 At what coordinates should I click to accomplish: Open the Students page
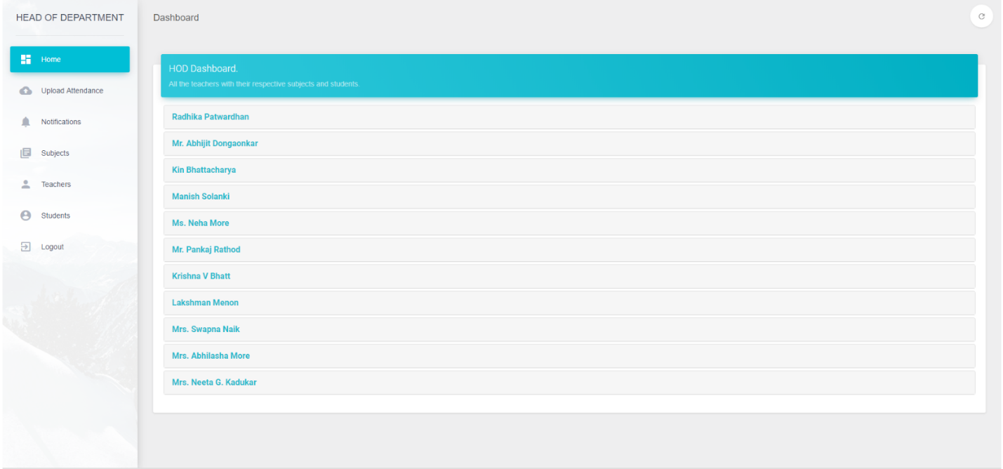pos(69,216)
